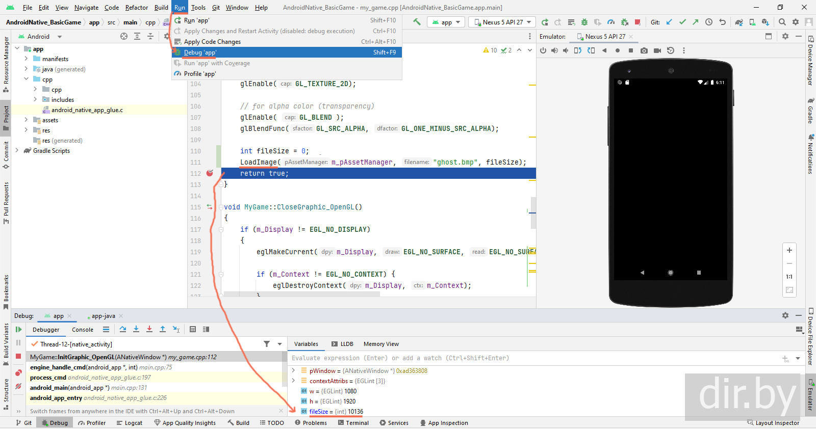Expand the manifests folder in project tree
The height and width of the screenshot is (429, 816).
coord(27,59)
